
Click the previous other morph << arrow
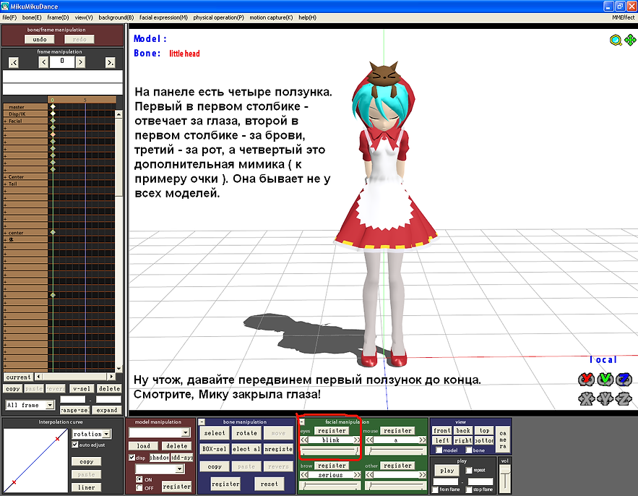(x=369, y=475)
